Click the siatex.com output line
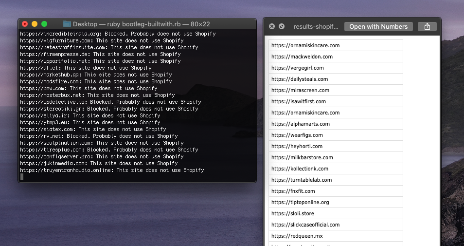 tap(93, 129)
